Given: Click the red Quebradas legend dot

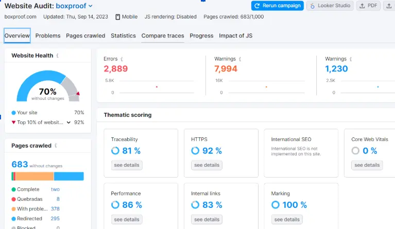Looking at the screenshot, I should pyautogui.click(x=13, y=199).
